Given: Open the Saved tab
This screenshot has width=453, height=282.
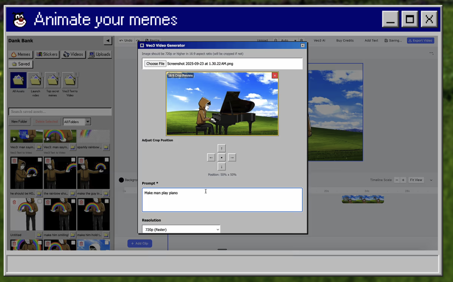Looking at the screenshot, I should [21, 64].
